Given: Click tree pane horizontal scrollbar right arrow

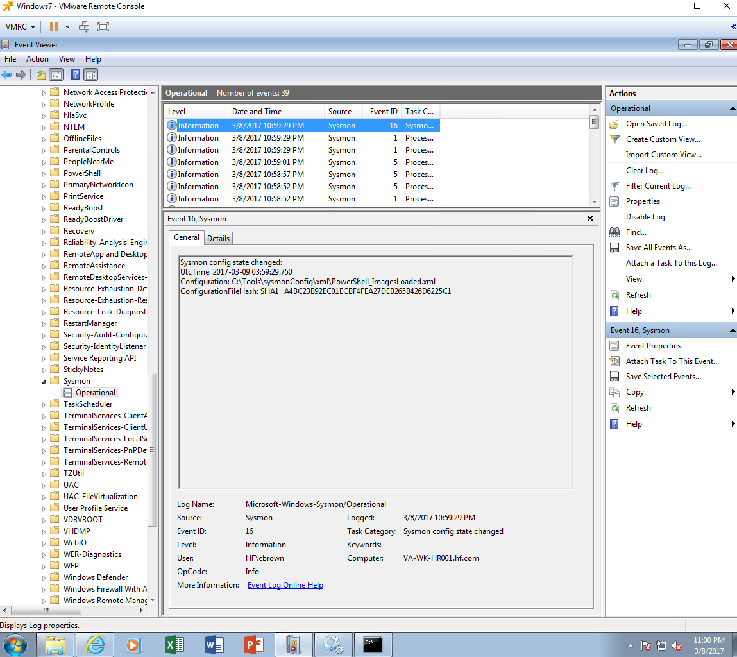Looking at the screenshot, I should [x=142, y=610].
